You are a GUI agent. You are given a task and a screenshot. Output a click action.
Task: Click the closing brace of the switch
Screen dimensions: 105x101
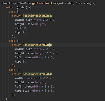6,99
